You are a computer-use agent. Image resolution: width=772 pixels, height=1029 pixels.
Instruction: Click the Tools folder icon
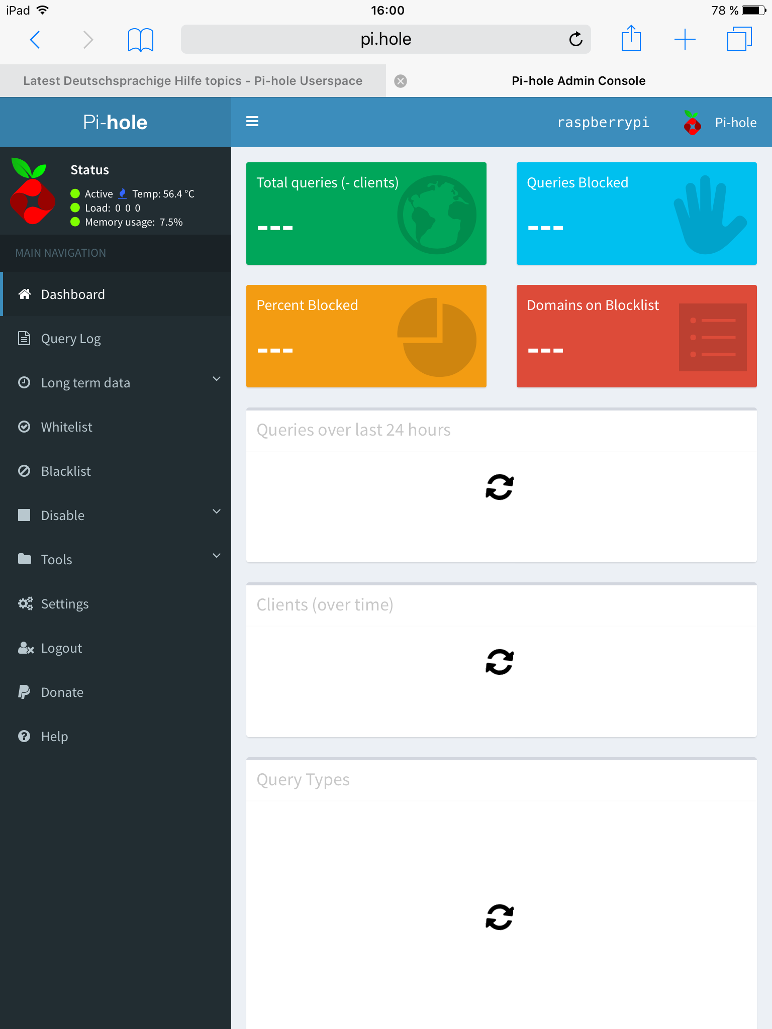pos(24,559)
